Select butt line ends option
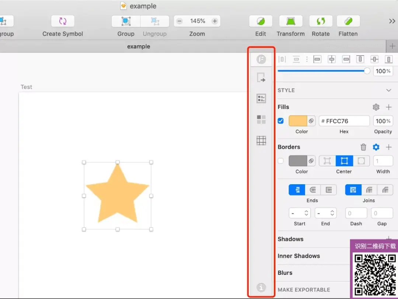Viewport: 398px width, 299px height. [297, 190]
